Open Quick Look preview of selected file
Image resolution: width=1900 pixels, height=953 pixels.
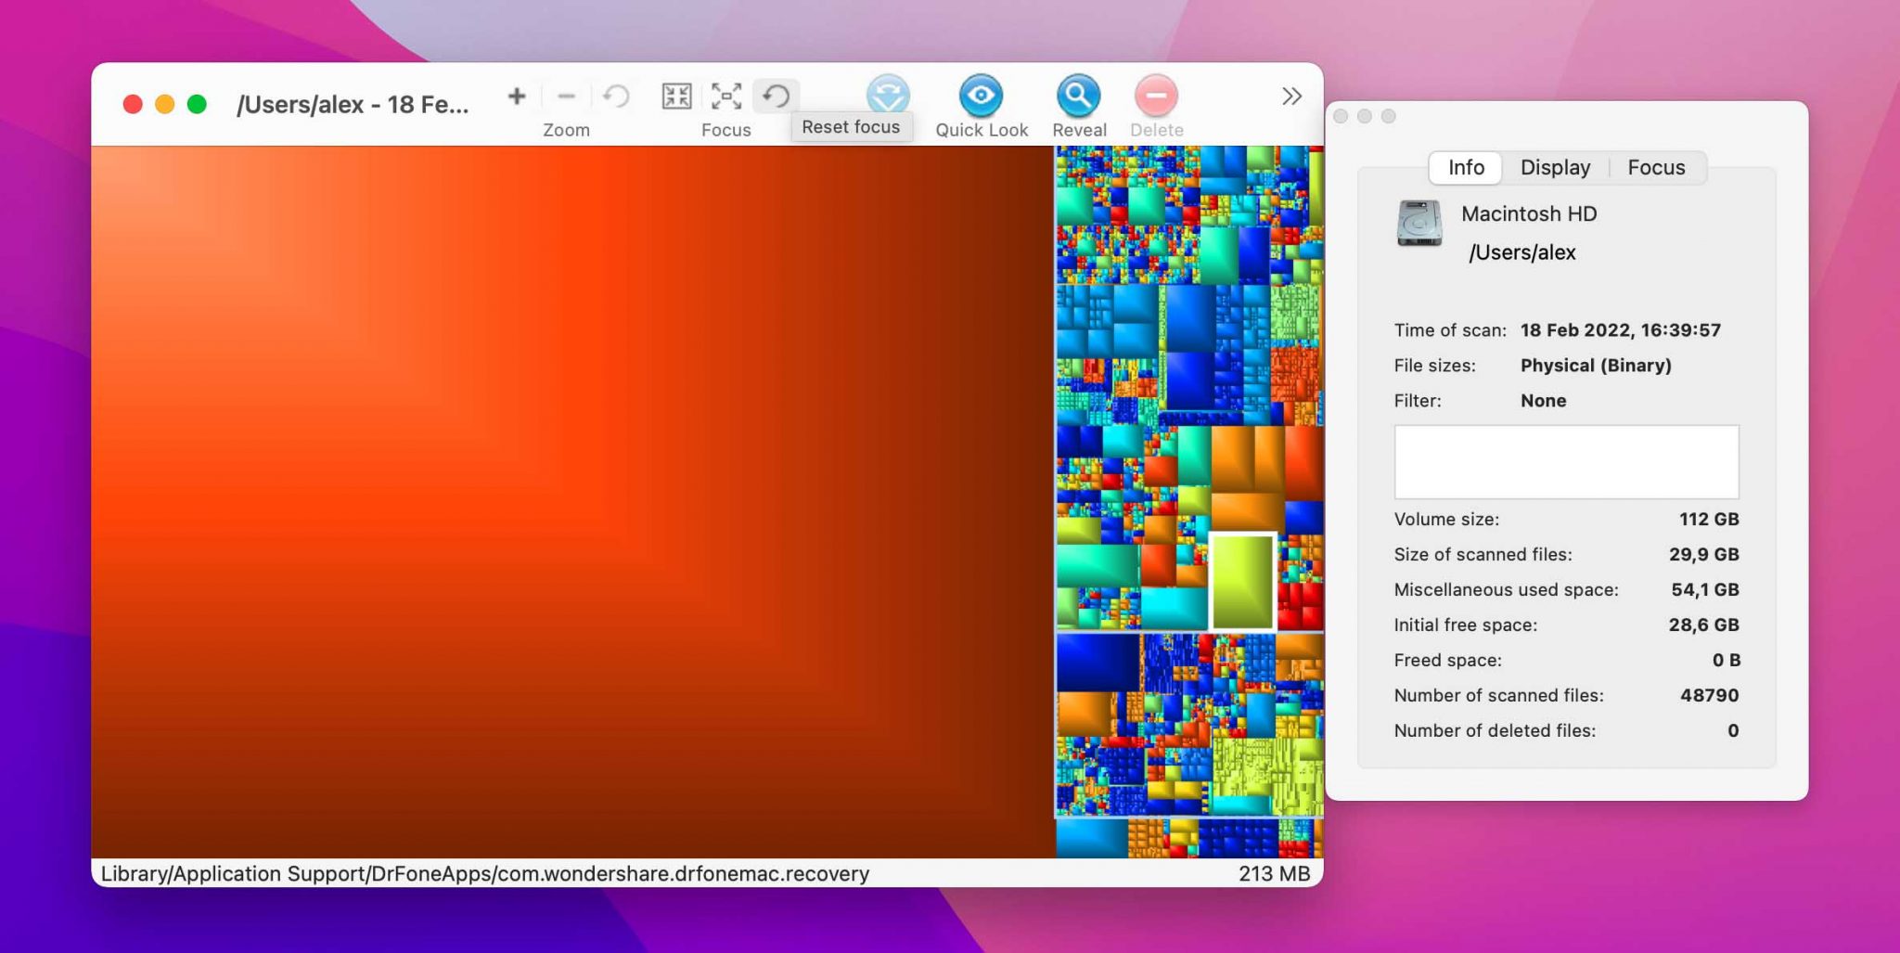tap(981, 96)
